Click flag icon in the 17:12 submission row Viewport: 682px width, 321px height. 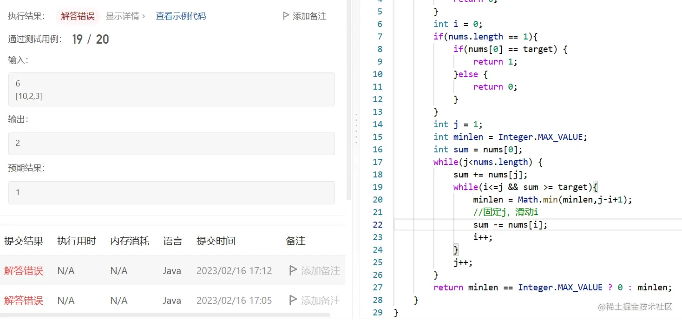(x=293, y=270)
